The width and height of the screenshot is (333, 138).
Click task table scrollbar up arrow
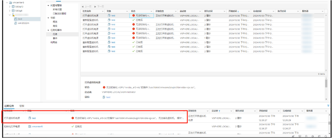pyautogui.click(x=326, y=15)
